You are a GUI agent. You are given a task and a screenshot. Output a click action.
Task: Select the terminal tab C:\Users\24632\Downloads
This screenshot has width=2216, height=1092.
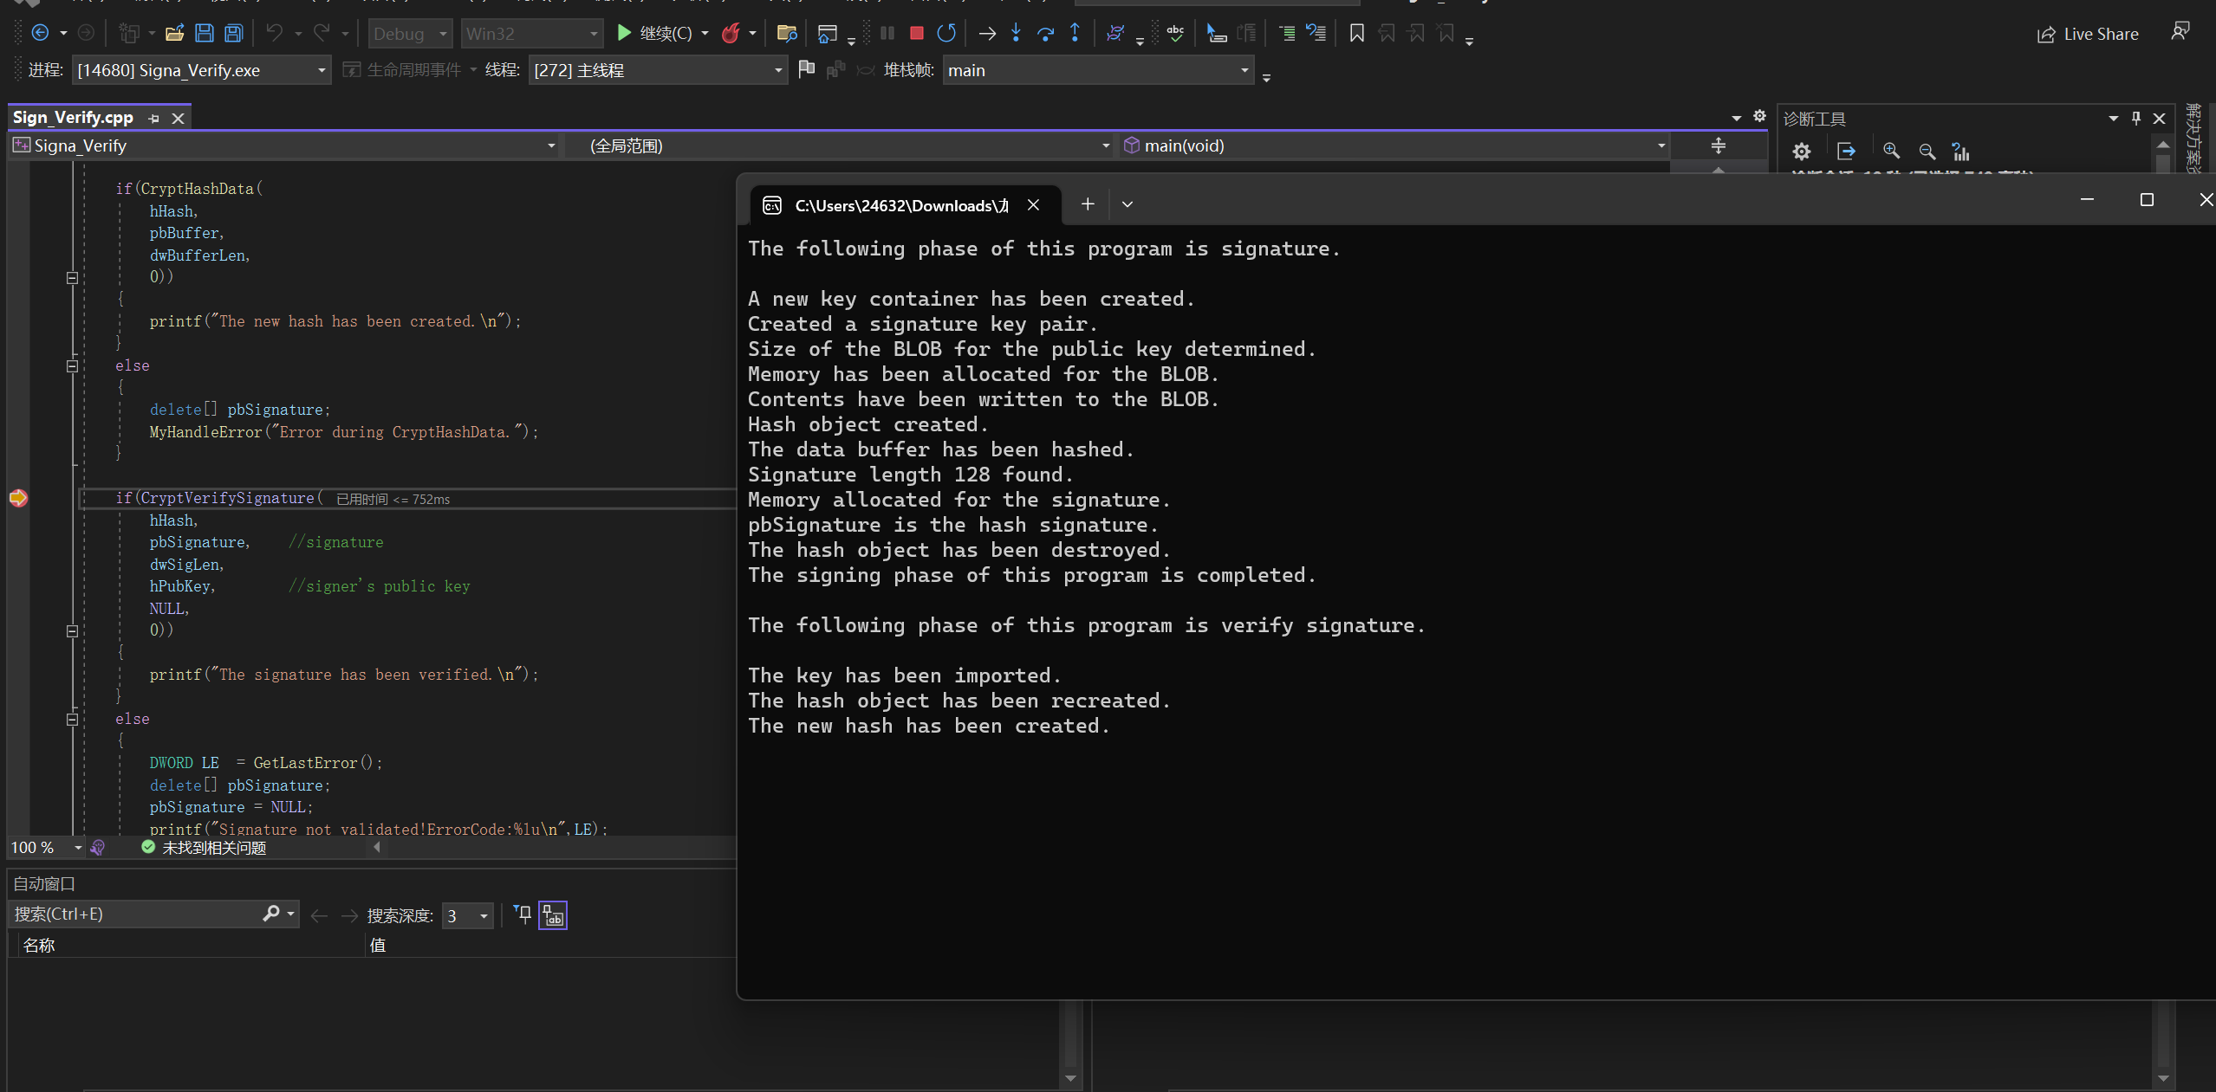coord(900,205)
